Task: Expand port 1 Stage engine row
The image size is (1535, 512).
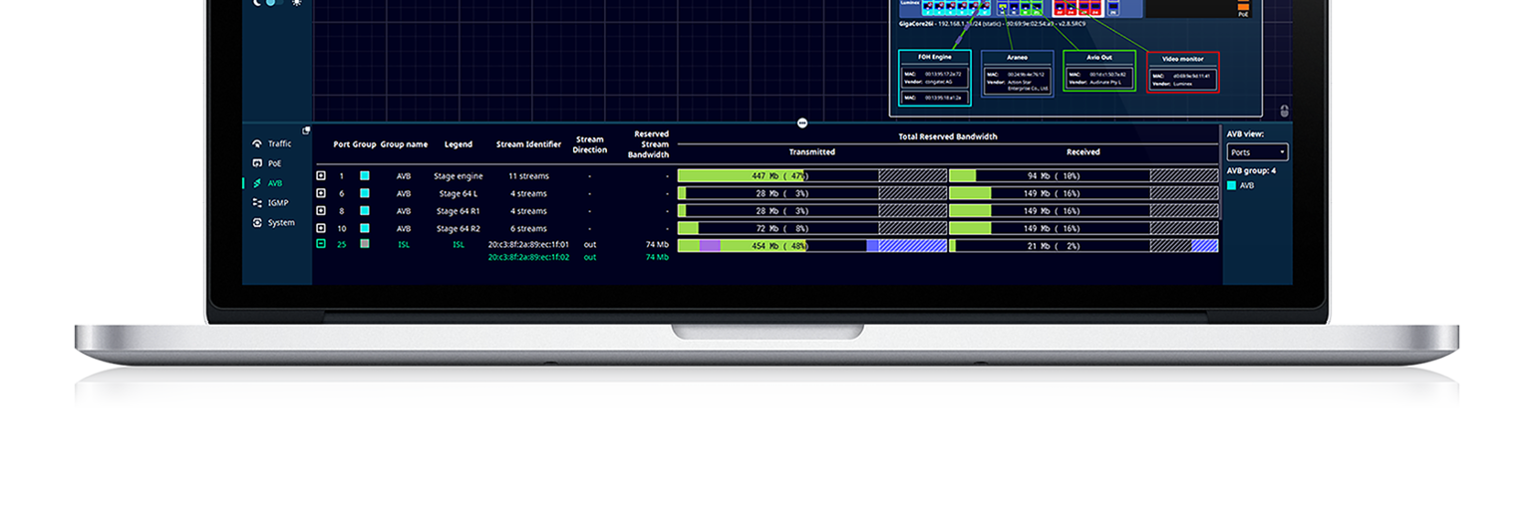Action: click(321, 176)
